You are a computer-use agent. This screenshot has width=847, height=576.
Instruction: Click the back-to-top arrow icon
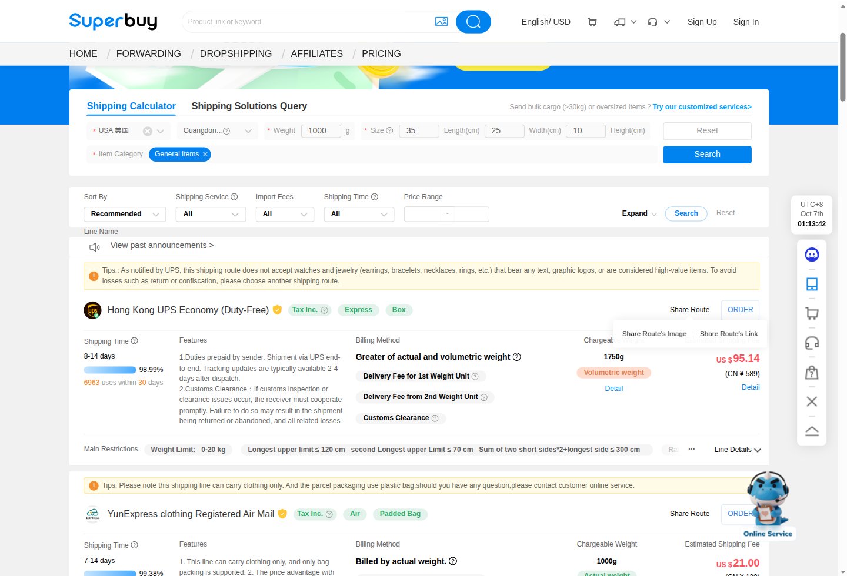812,431
